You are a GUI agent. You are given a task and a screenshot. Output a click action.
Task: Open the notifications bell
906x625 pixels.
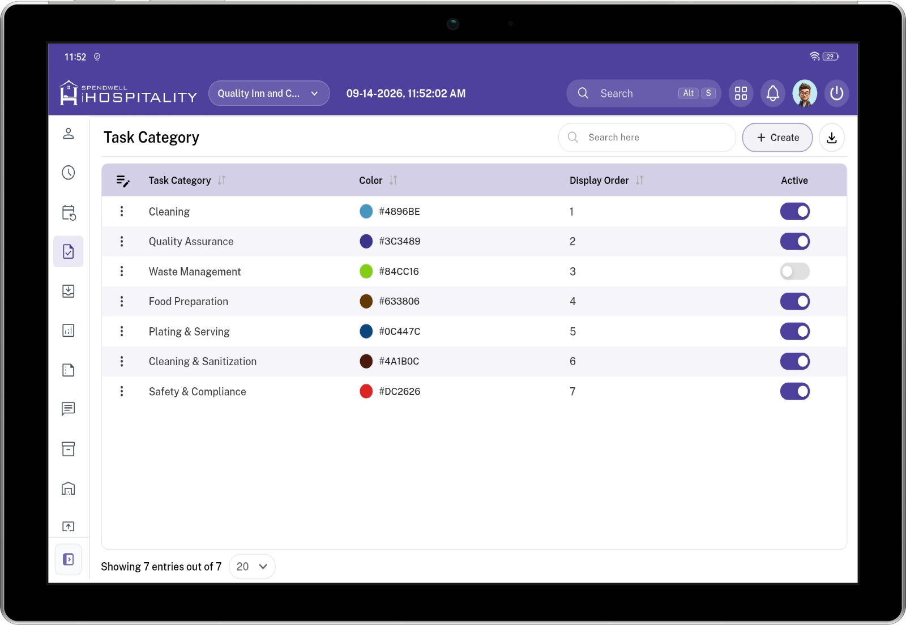(x=773, y=93)
